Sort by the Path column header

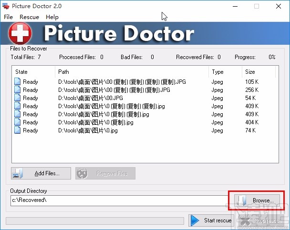[x=132, y=72]
